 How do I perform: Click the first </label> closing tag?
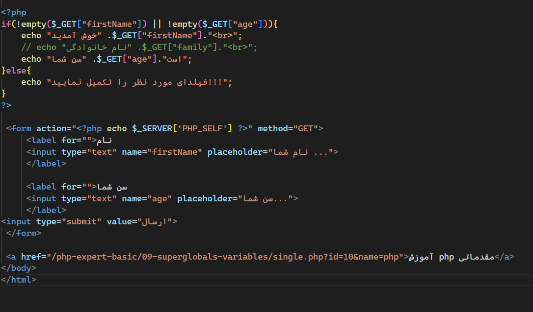pyautogui.click(x=46, y=164)
